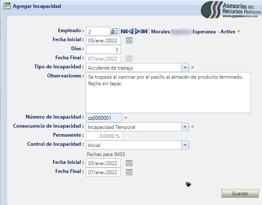Click the employee search magnifier icon

tap(114, 31)
